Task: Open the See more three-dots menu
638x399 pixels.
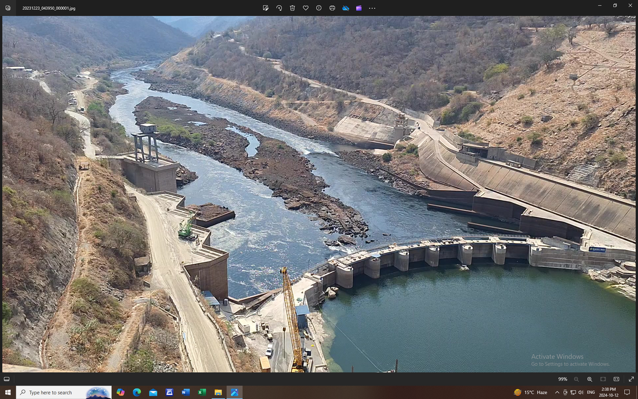Action: click(x=372, y=8)
